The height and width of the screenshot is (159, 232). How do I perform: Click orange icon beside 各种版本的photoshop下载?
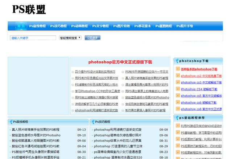point(178,69)
